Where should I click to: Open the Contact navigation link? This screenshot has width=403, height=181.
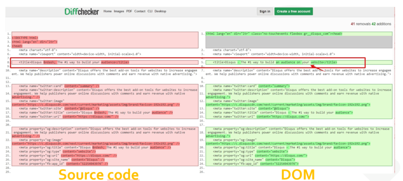tap(140, 11)
